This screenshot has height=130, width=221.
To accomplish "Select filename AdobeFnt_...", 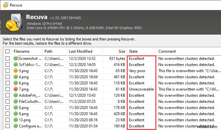I will click(x=30, y=95).
